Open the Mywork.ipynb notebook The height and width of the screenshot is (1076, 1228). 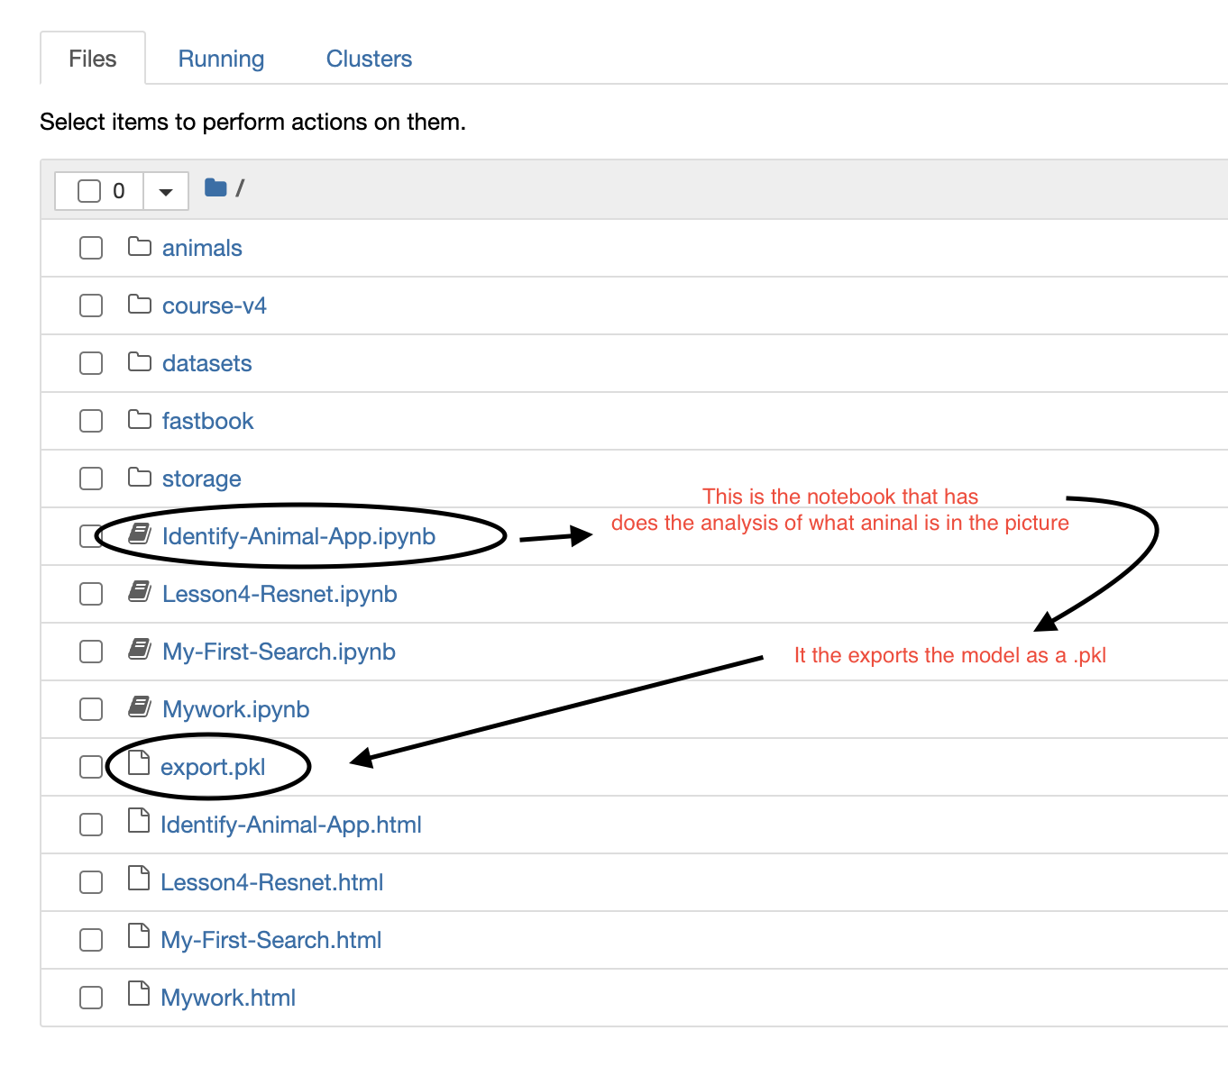235,709
